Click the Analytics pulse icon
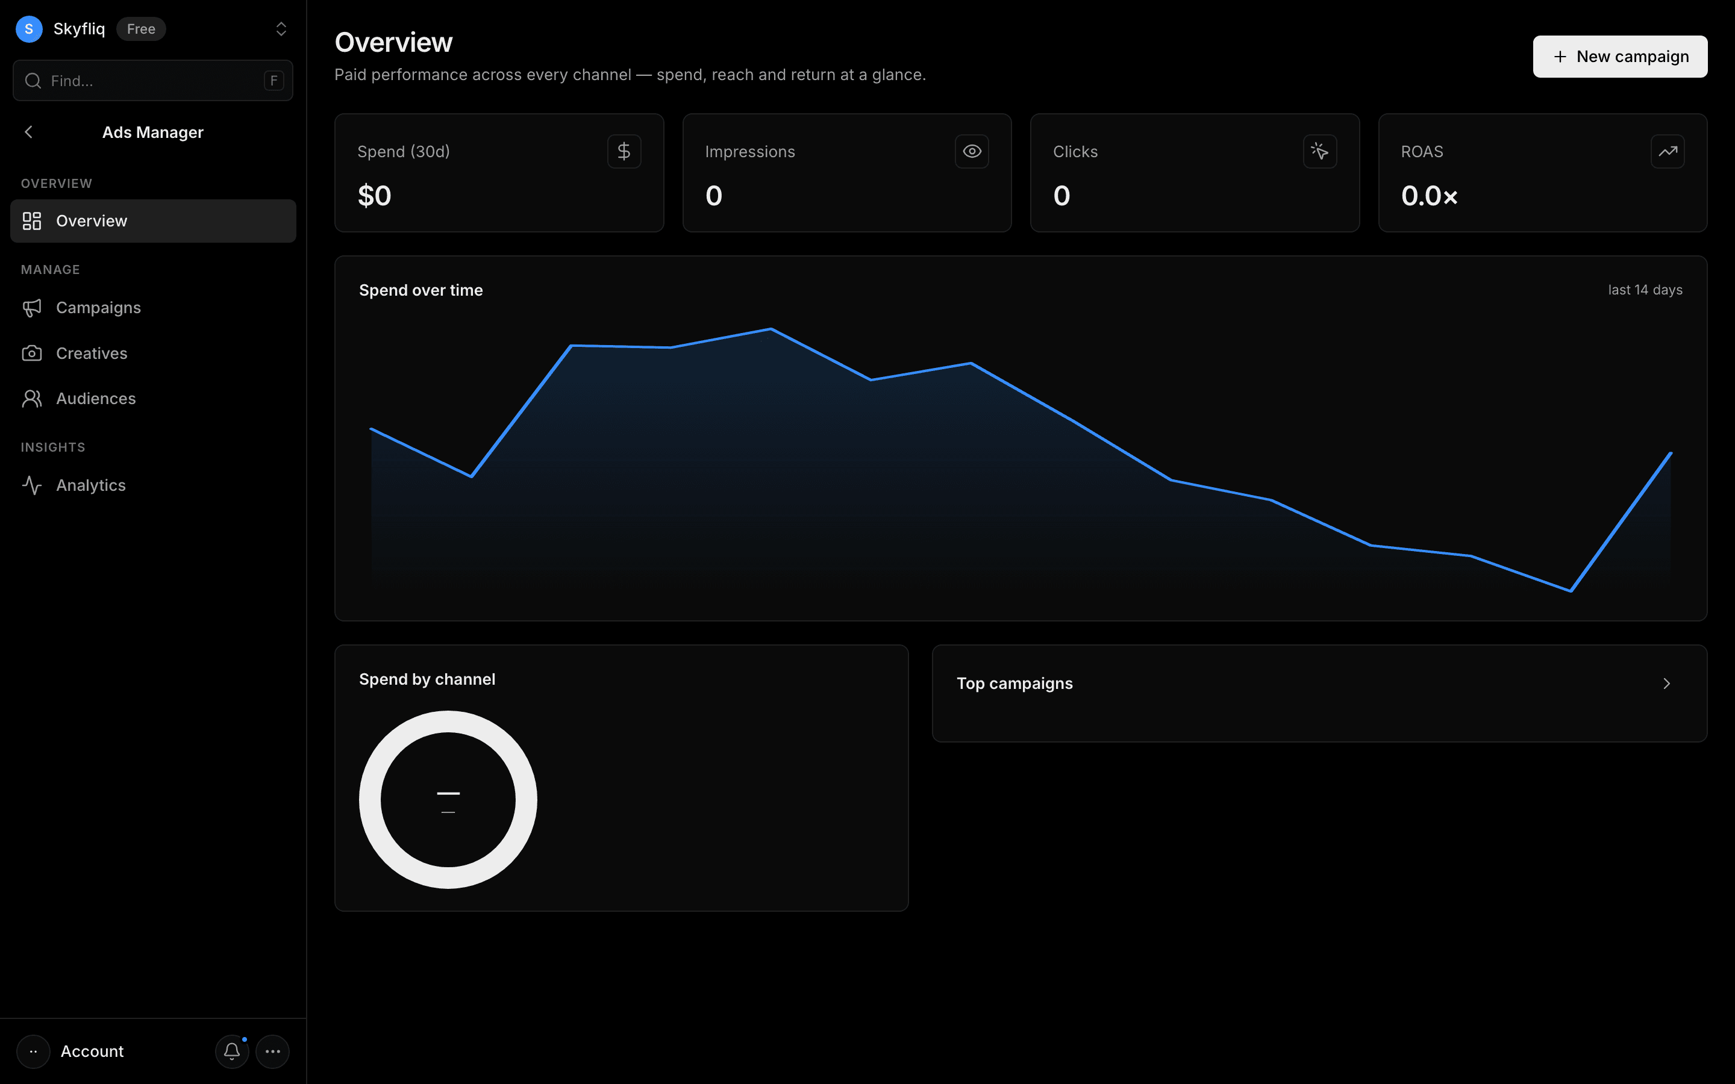 (x=31, y=485)
